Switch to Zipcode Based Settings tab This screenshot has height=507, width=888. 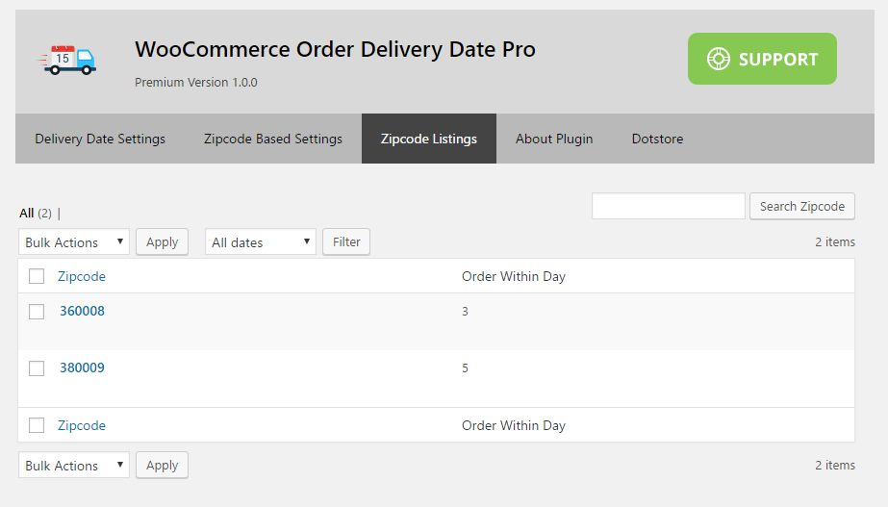click(x=273, y=139)
